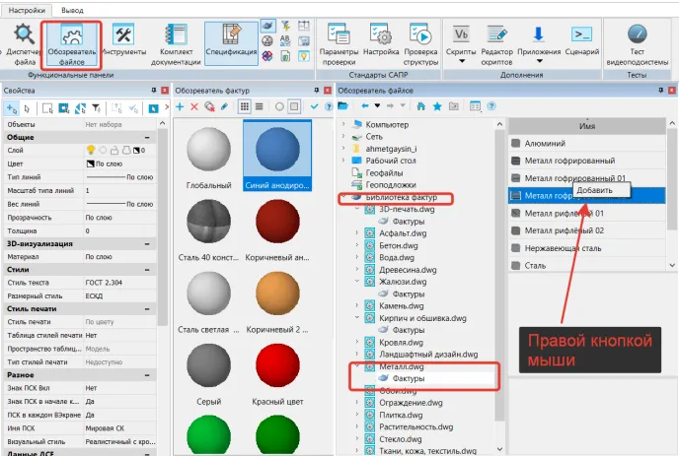Open the Настройки menu tab
Screen dimensions: 679x456
27,9
